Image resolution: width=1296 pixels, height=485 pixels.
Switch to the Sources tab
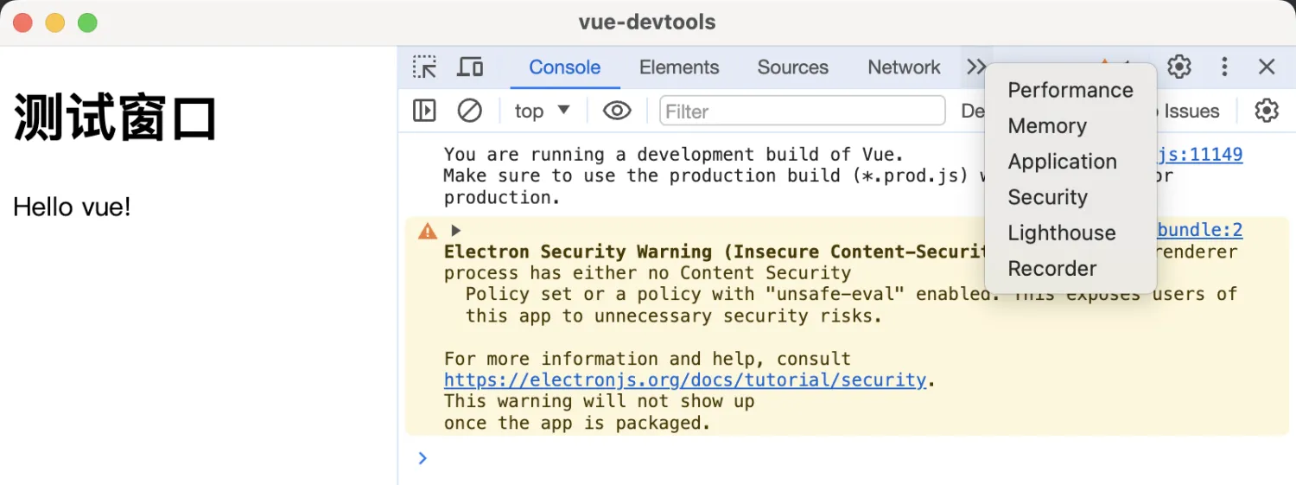coord(792,67)
